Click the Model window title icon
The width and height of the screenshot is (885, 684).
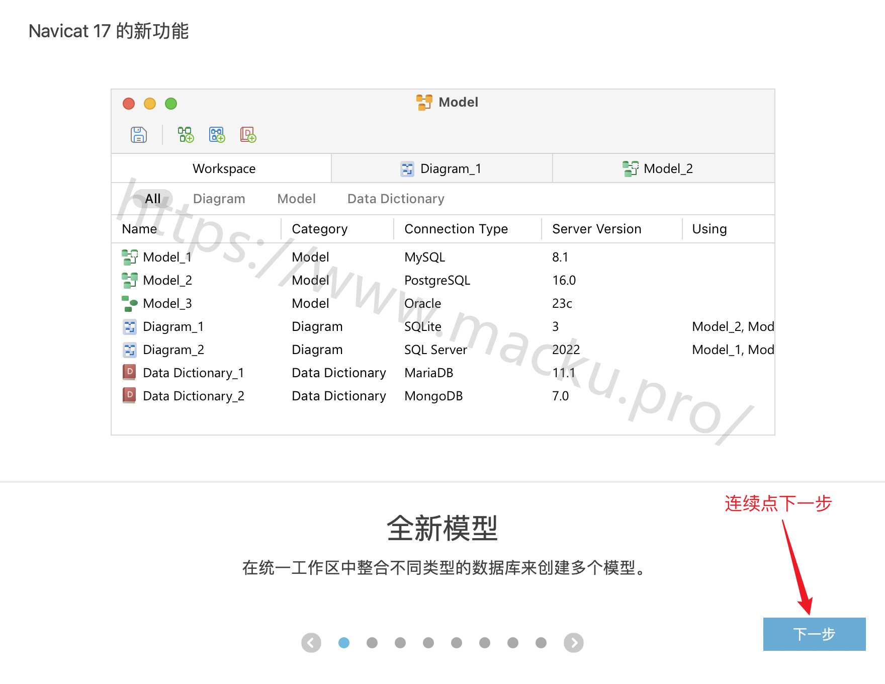tap(424, 102)
